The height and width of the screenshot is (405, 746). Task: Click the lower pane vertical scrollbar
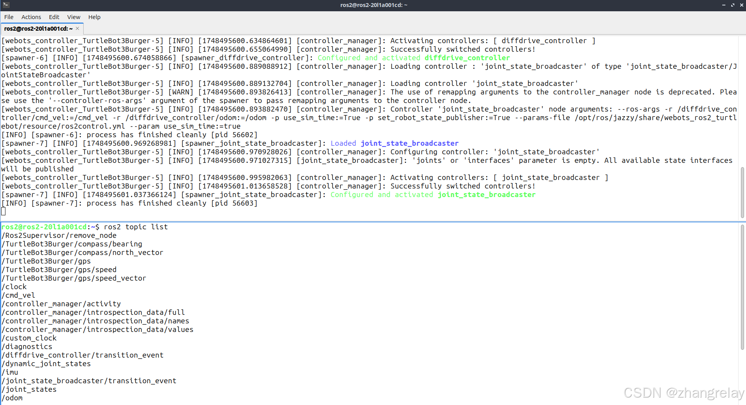pos(742,288)
